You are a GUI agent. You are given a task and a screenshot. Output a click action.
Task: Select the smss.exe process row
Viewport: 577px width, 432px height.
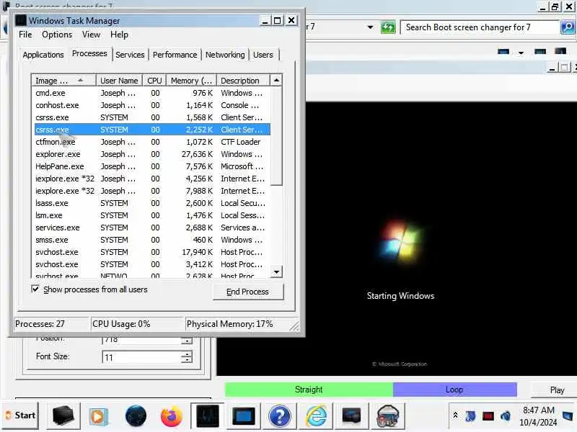tap(151, 240)
